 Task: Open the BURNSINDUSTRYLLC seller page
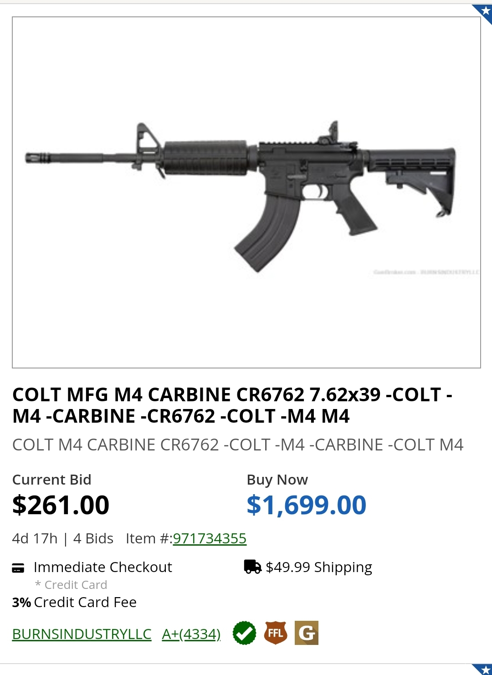(81, 634)
